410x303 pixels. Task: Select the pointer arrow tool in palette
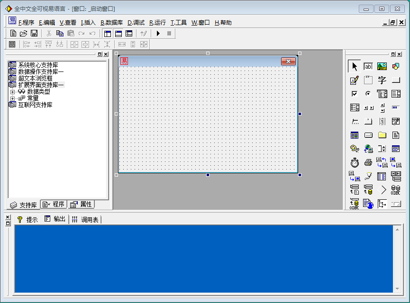[x=354, y=66]
